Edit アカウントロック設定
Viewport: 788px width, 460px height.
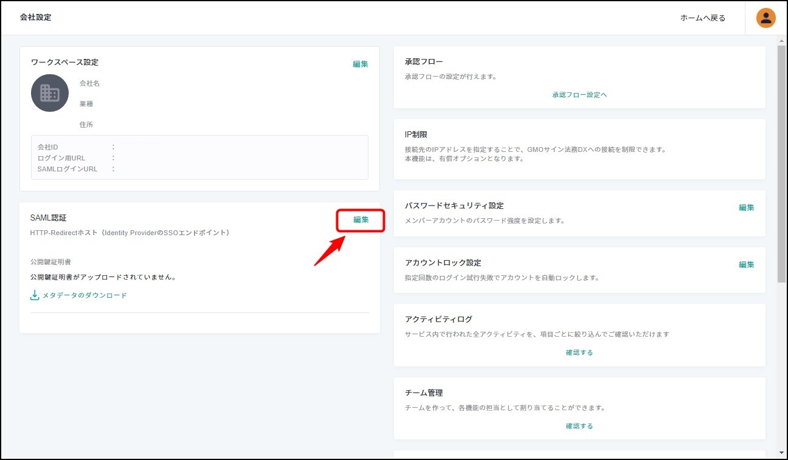click(x=746, y=264)
